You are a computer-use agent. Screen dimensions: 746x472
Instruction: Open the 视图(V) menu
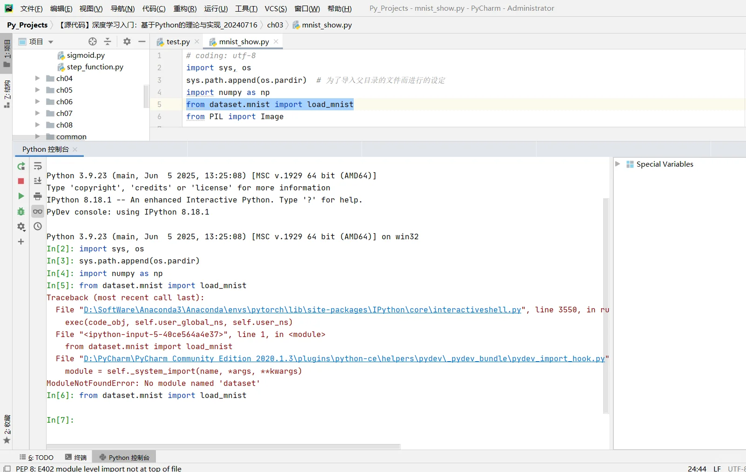point(91,8)
